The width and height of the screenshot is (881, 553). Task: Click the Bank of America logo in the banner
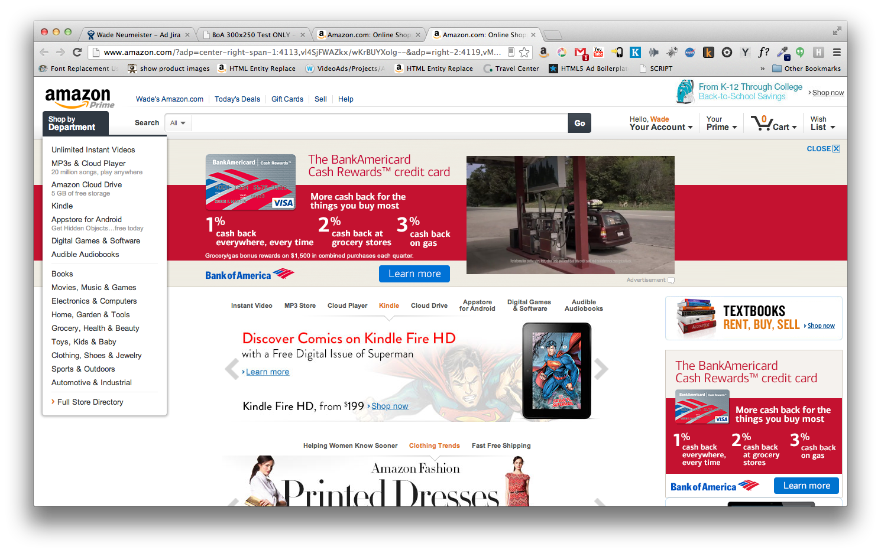(x=249, y=274)
